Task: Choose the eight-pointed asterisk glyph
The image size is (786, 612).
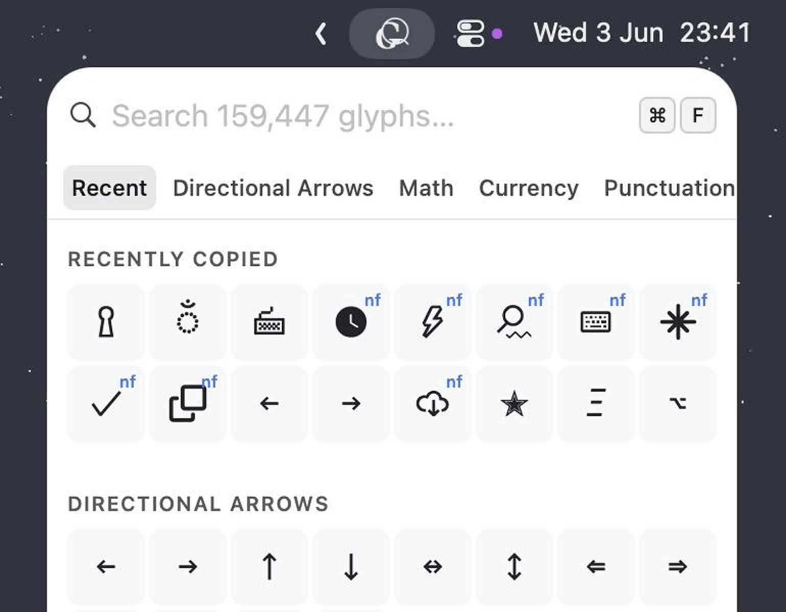Action: [x=678, y=322]
